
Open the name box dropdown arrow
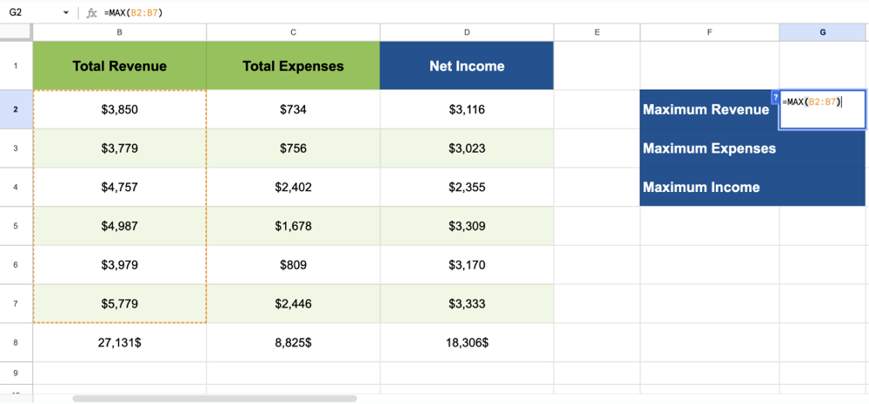point(67,13)
